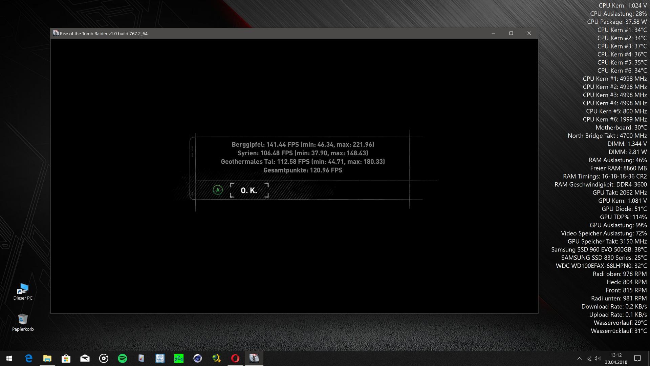The image size is (650, 366).
Task: Click the Radi oben 978 RPM readout
Action: pyautogui.click(x=620, y=274)
